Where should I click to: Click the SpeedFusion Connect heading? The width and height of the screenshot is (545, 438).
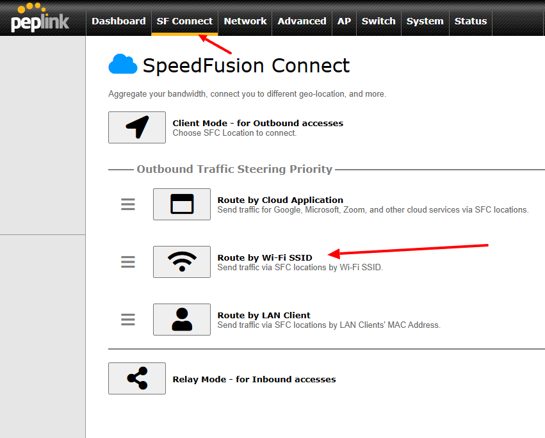[246, 65]
